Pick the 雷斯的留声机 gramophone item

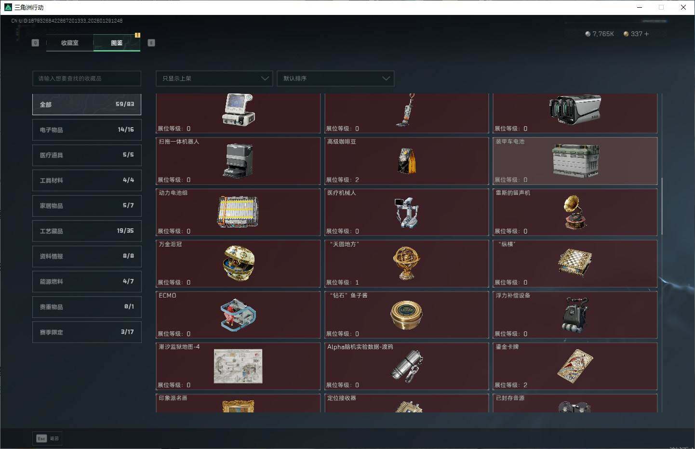(x=575, y=212)
